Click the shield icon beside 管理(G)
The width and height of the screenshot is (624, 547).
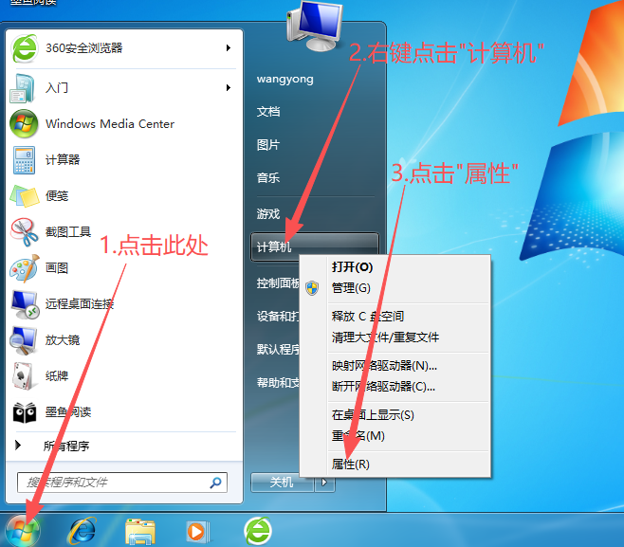tap(312, 287)
